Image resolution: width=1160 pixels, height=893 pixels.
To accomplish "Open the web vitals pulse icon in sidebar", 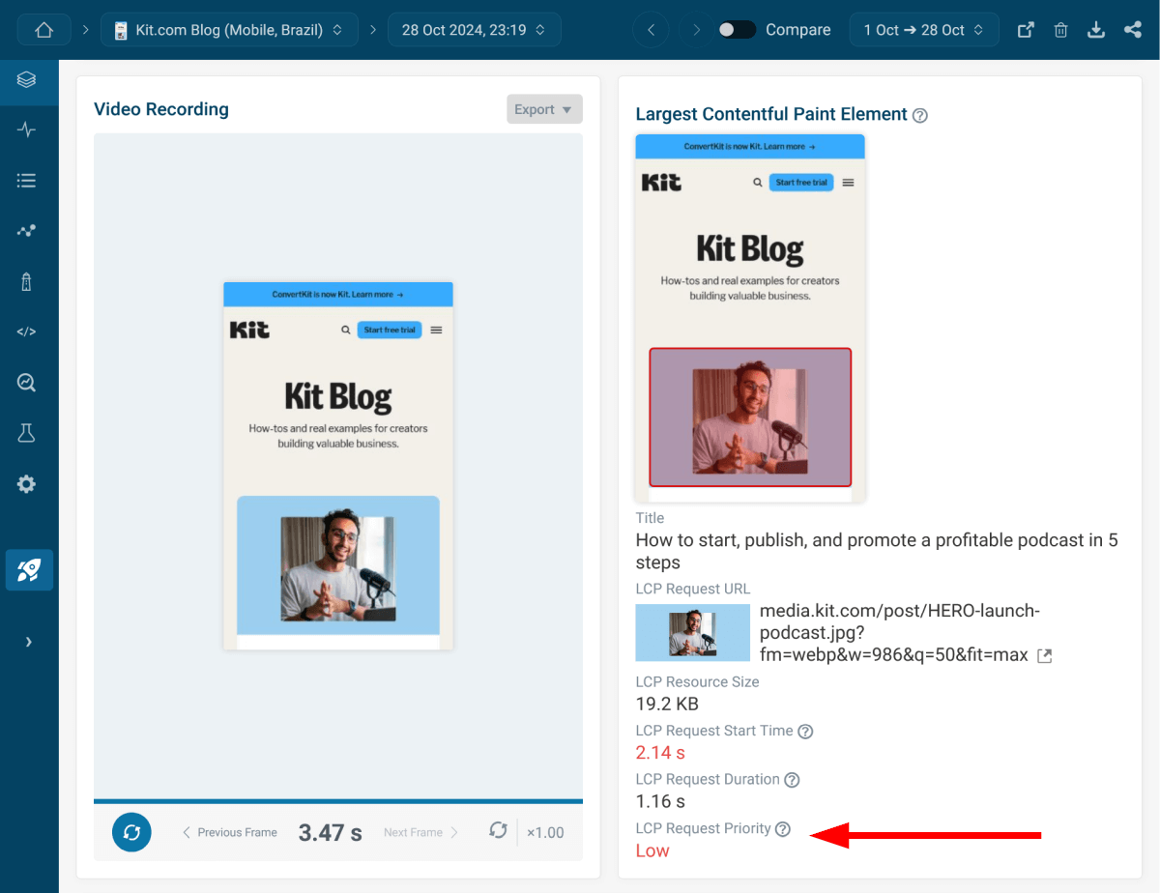I will tap(26, 130).
